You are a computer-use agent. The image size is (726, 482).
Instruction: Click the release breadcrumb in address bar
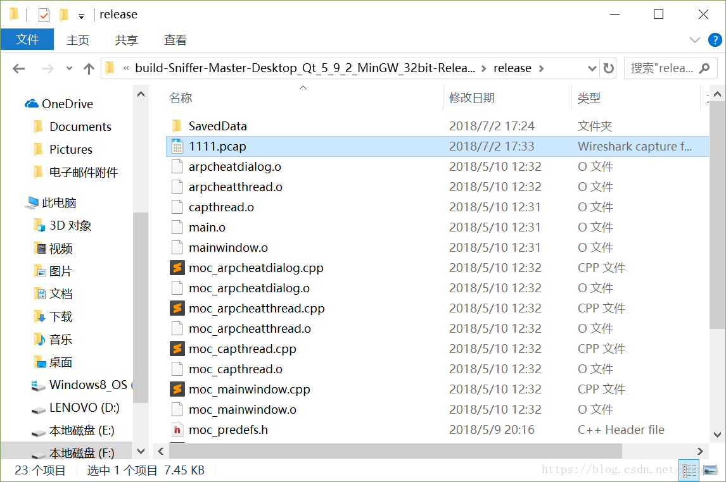click(513, 68)
